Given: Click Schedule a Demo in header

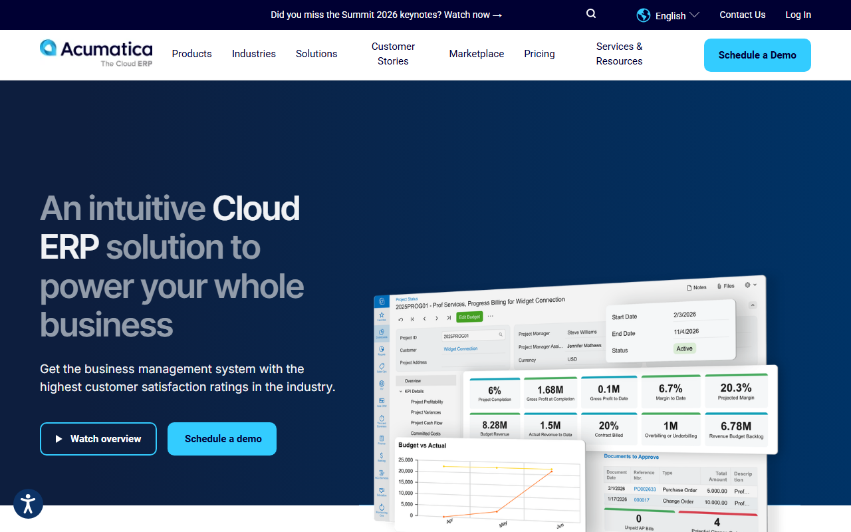Looking at the screenshot, I should click(757, 55).
